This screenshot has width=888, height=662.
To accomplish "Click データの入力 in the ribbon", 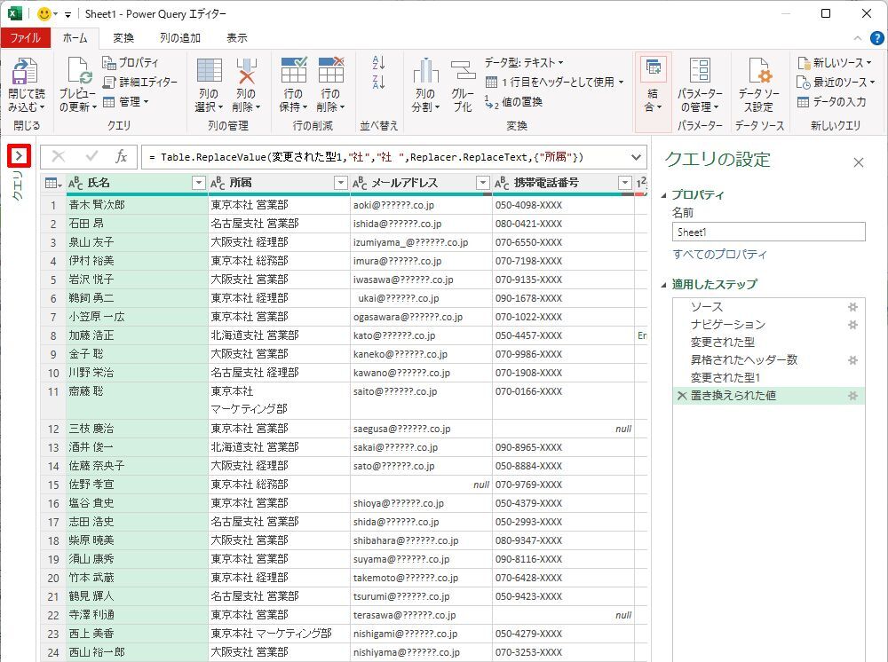I will point(831,102).
